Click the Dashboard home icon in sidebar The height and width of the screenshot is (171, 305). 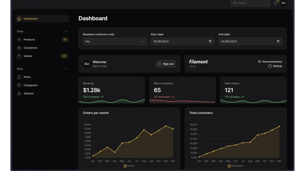pyautogui.click(x=19, y=19)
